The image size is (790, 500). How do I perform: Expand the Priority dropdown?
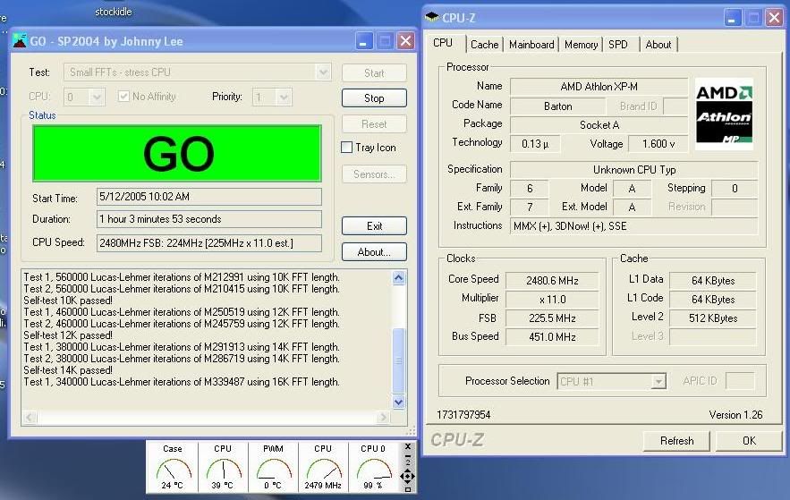point(284,97)
